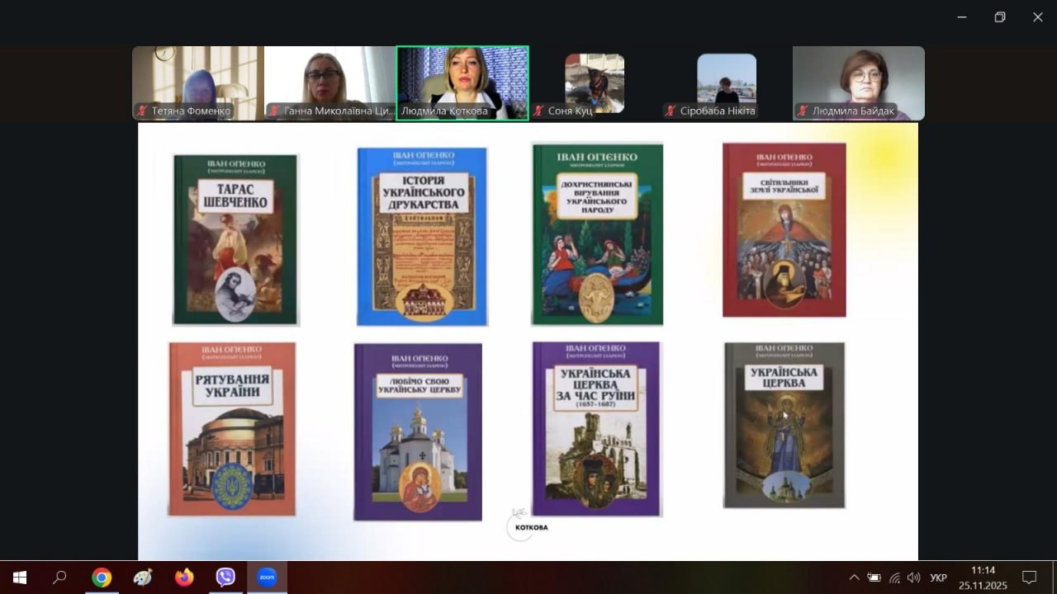Open network Wi-Fi settings tray icon
Image resolution: width=1057 pixels, height=594 pixels.
point(894,577)
